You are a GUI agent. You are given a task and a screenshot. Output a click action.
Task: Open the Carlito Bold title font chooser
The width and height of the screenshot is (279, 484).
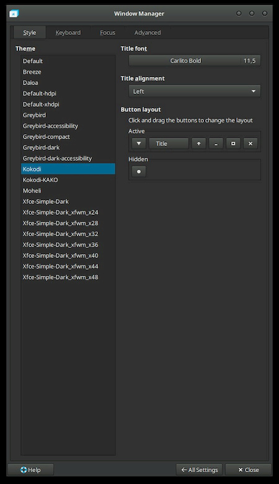tap(195, 61)
